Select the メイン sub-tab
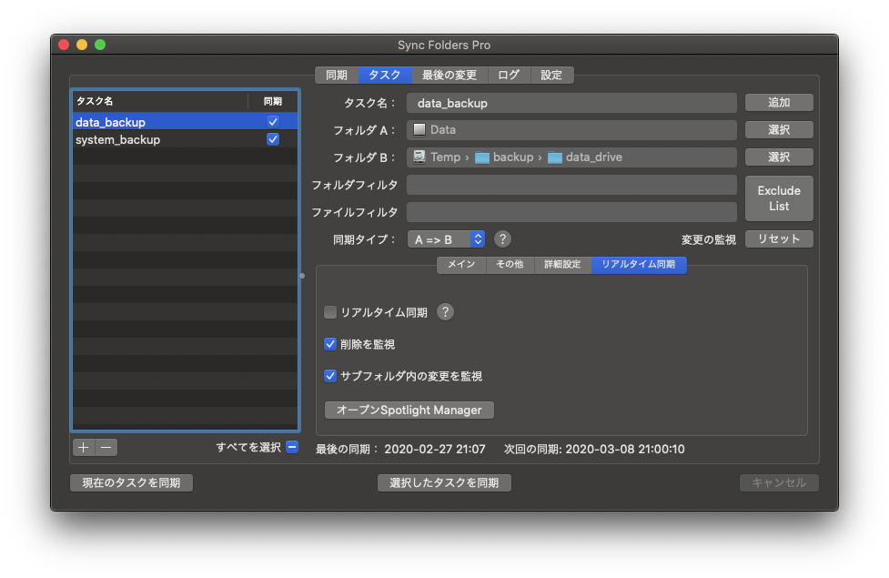The width and height of the screenshot is (889, 578). point(461,264)
